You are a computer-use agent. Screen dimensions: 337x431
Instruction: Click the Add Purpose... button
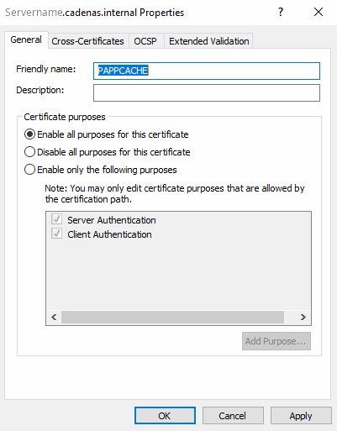276,341
